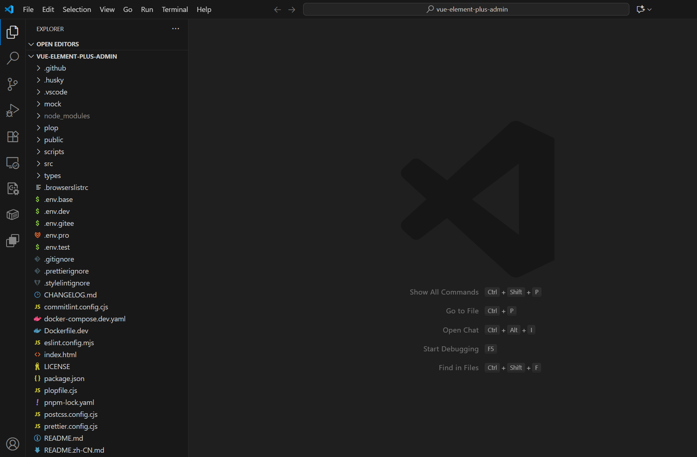
Task: Open the .env.test file
Action: coord(107,247)
